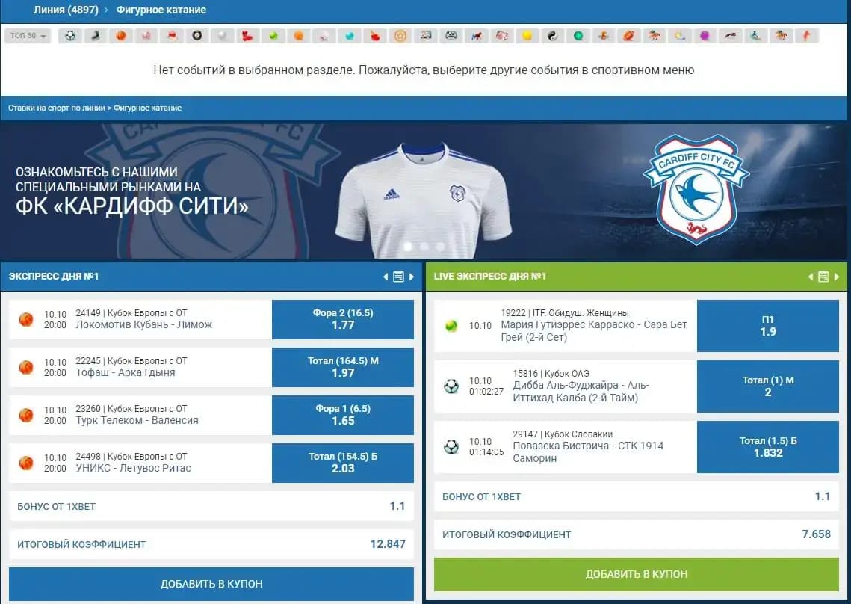
Task: Click Тотал (154.5) Б 2.03 odds button
Action: click(343, 463)
